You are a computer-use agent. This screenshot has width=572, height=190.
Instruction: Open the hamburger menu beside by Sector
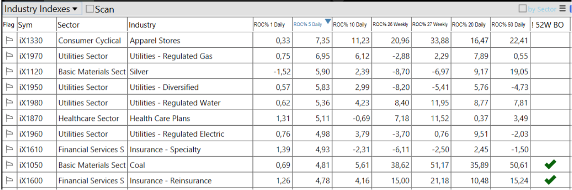point(563,9)
